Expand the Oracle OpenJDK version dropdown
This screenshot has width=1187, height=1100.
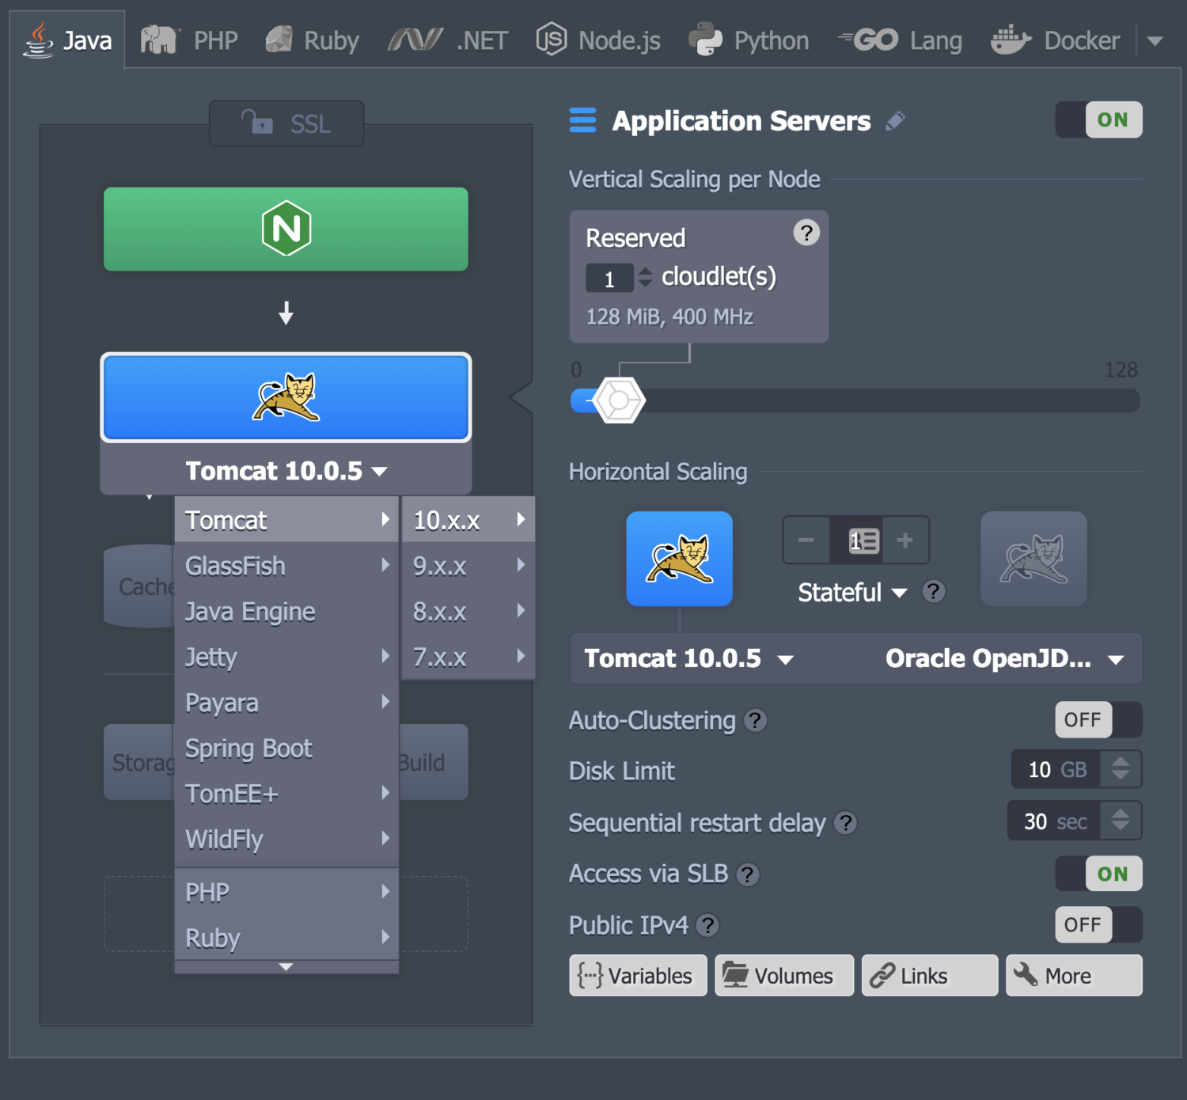tap(1003, 659)
